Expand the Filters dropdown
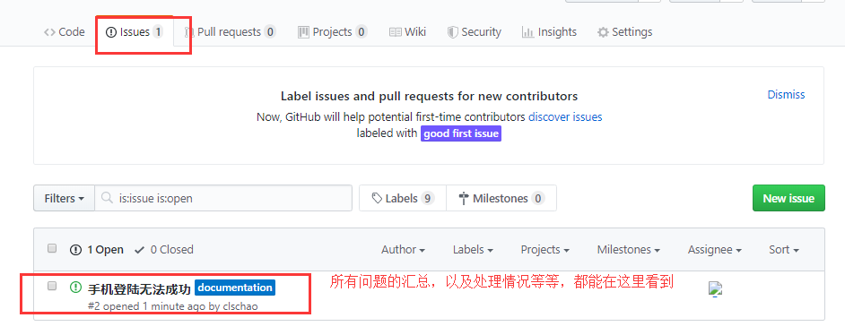 (64, 199)
